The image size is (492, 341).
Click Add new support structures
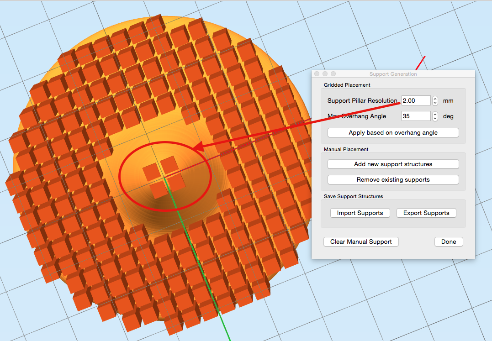(393, 164)
